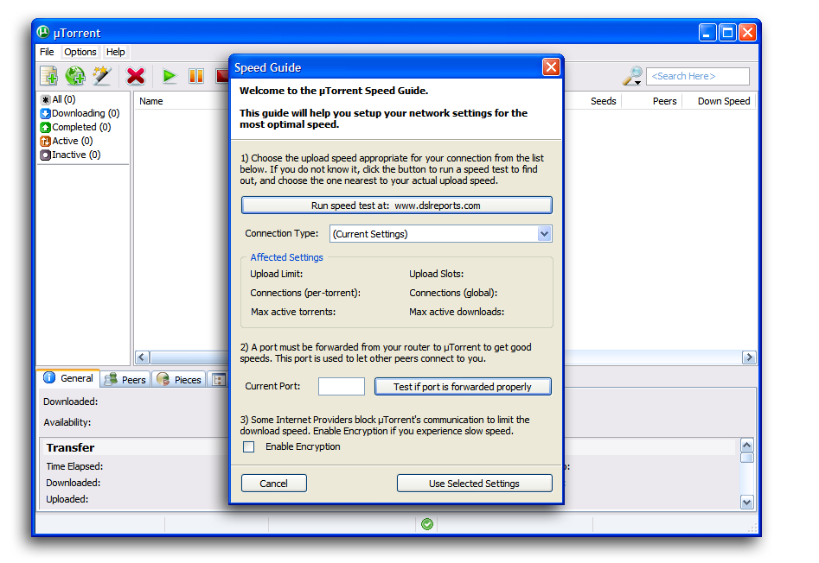This screenshot has width=819, height=563.
Task: Close the µTorrent main window
Action: tap(747, 32)
